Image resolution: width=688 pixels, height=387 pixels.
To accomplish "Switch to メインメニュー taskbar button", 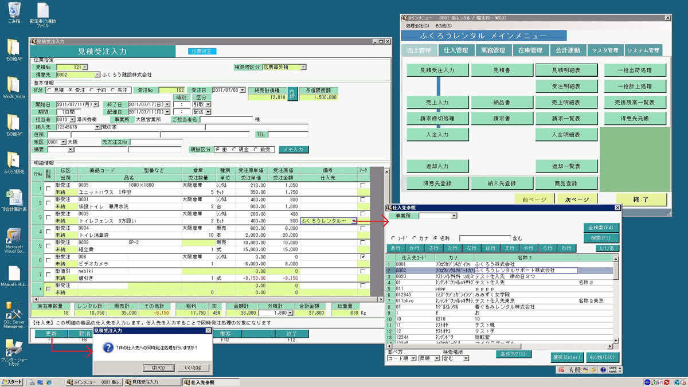I will pos(94,382).
